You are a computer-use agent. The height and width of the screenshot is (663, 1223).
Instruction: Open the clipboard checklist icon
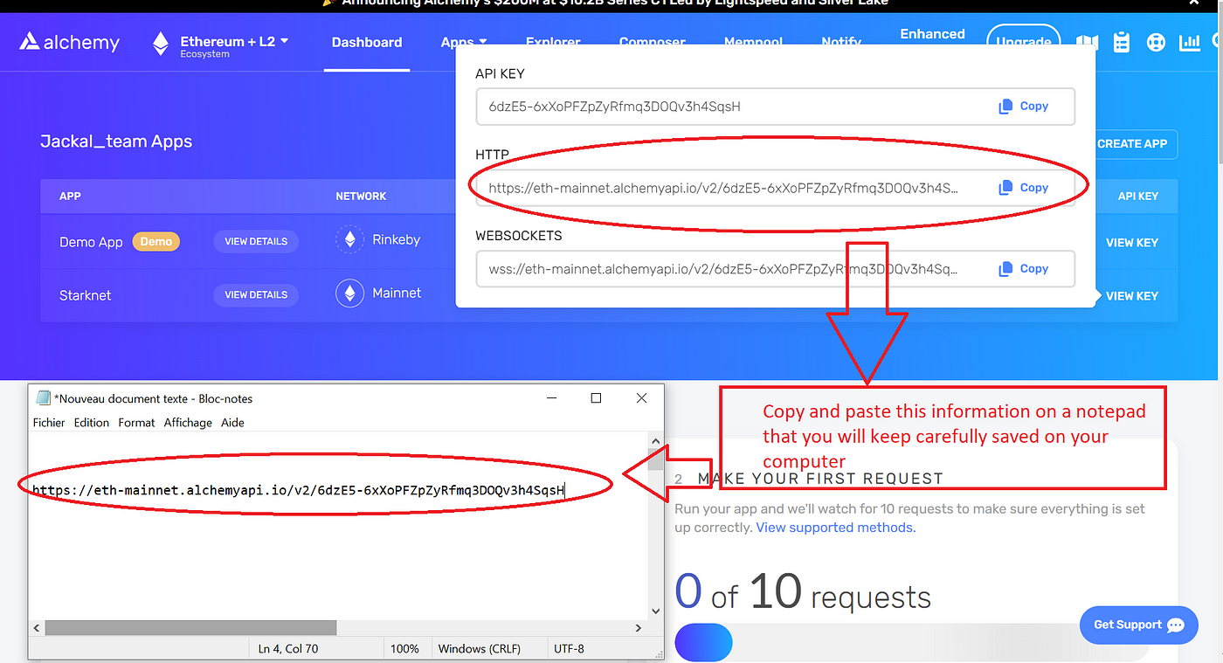1123,42
